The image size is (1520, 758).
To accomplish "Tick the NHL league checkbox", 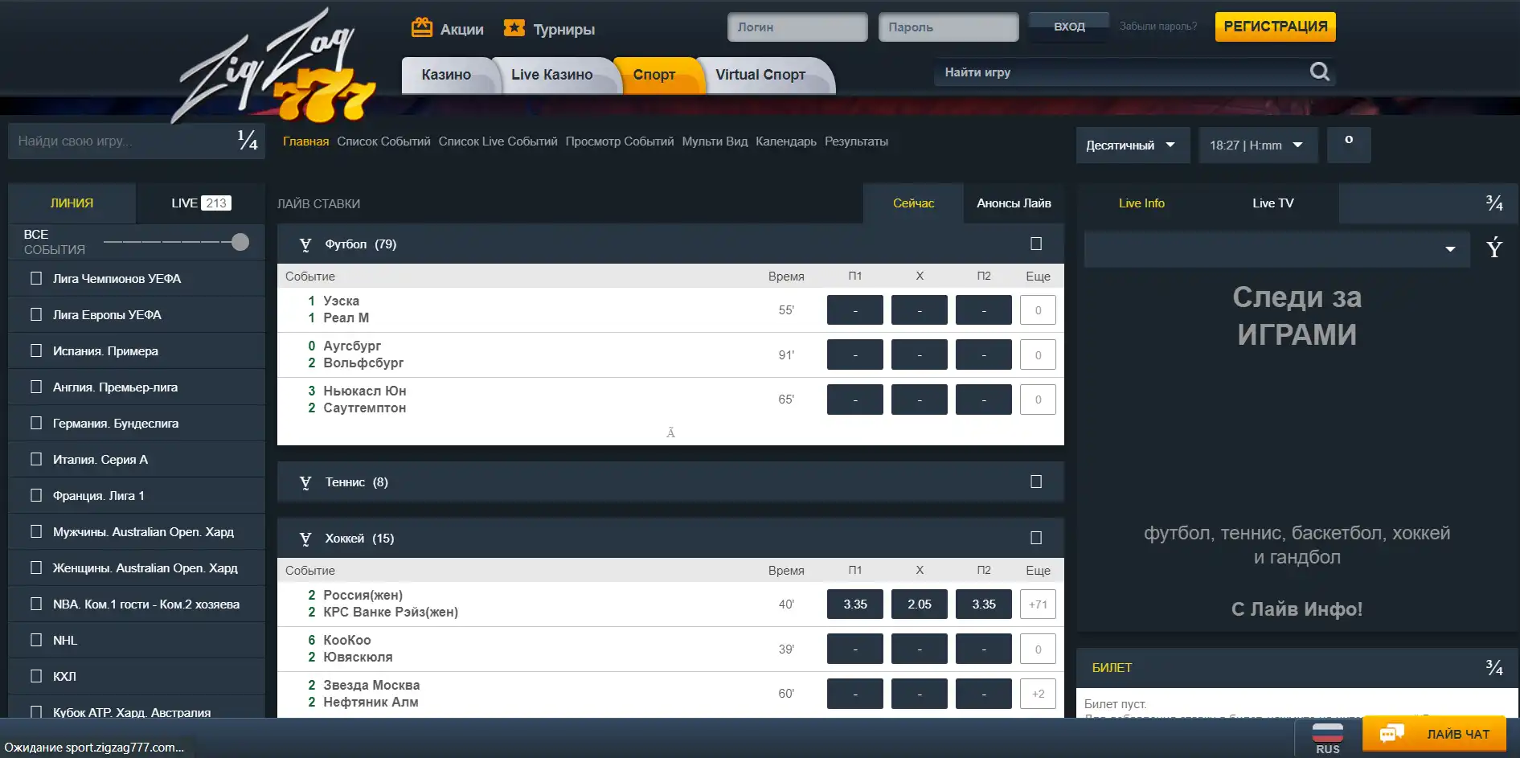I will click(36, 641).
